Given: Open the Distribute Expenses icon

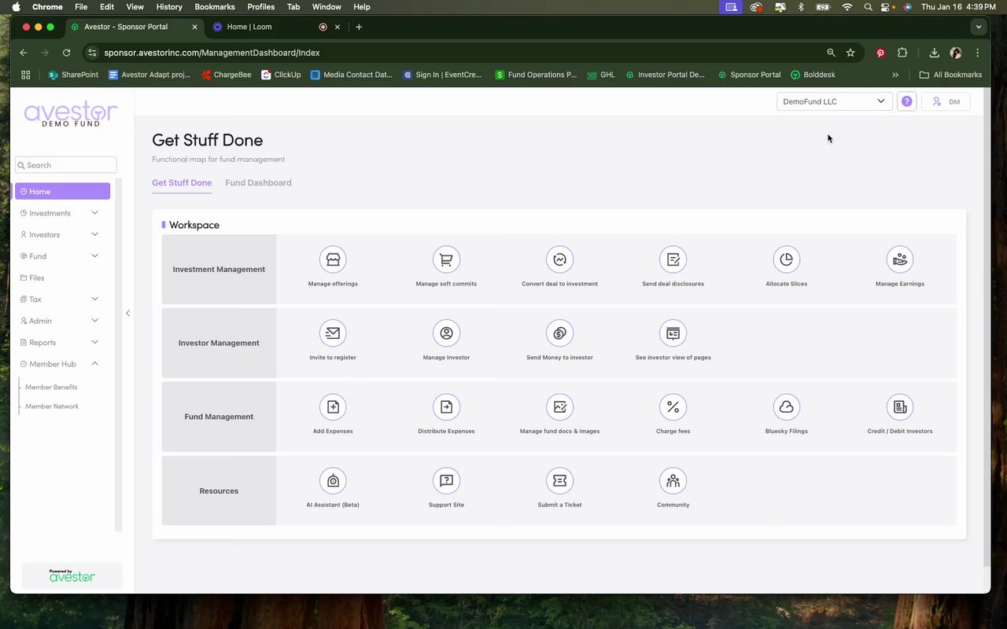Looking at the screenshot, I should click(x=446, y=406).
